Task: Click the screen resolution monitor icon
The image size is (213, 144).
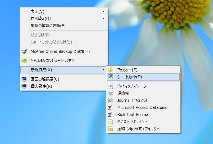Action: click(x=24, y=79)
